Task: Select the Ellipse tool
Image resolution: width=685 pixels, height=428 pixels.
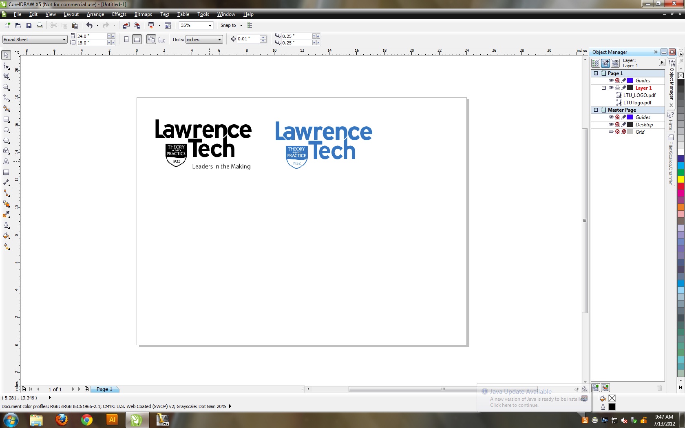Action: pos(6,130)
